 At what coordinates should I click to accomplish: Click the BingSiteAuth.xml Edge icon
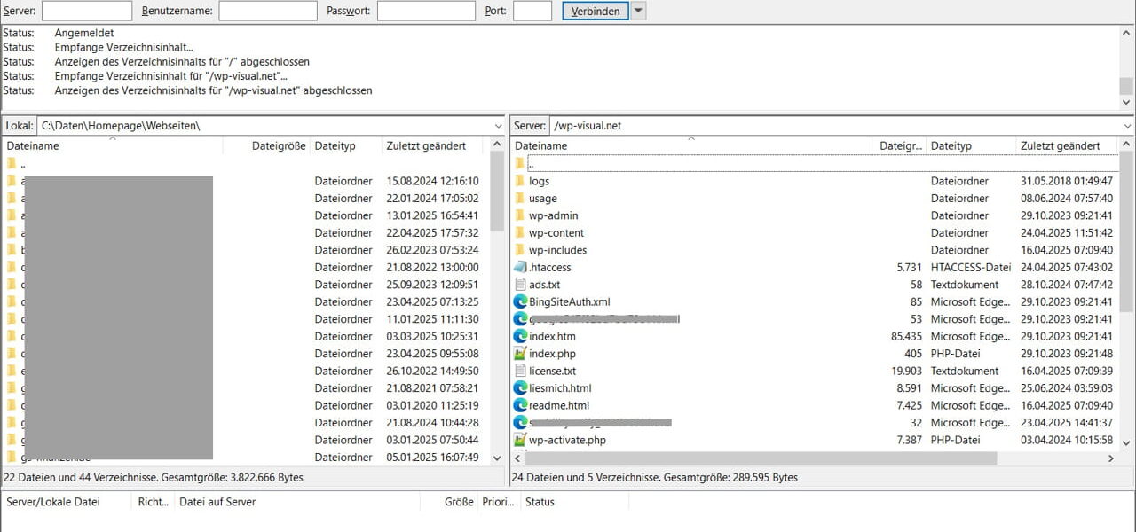pyautogui.click(x=520, y=301)
